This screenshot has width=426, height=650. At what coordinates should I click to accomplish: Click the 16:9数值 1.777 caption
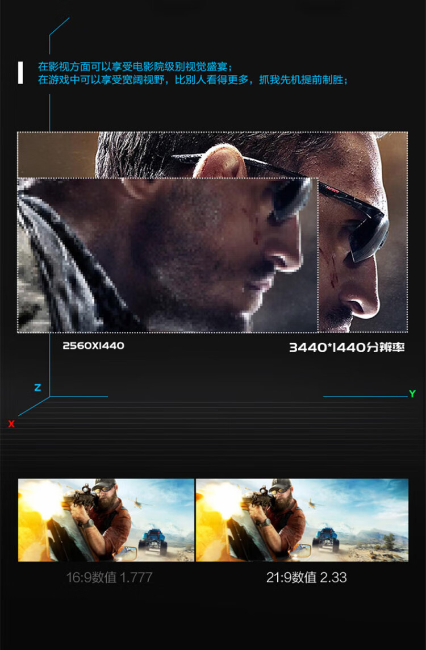(109, 577)
